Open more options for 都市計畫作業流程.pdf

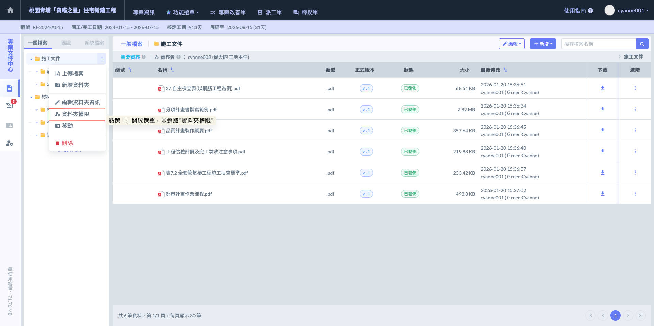tap(635, 194)
